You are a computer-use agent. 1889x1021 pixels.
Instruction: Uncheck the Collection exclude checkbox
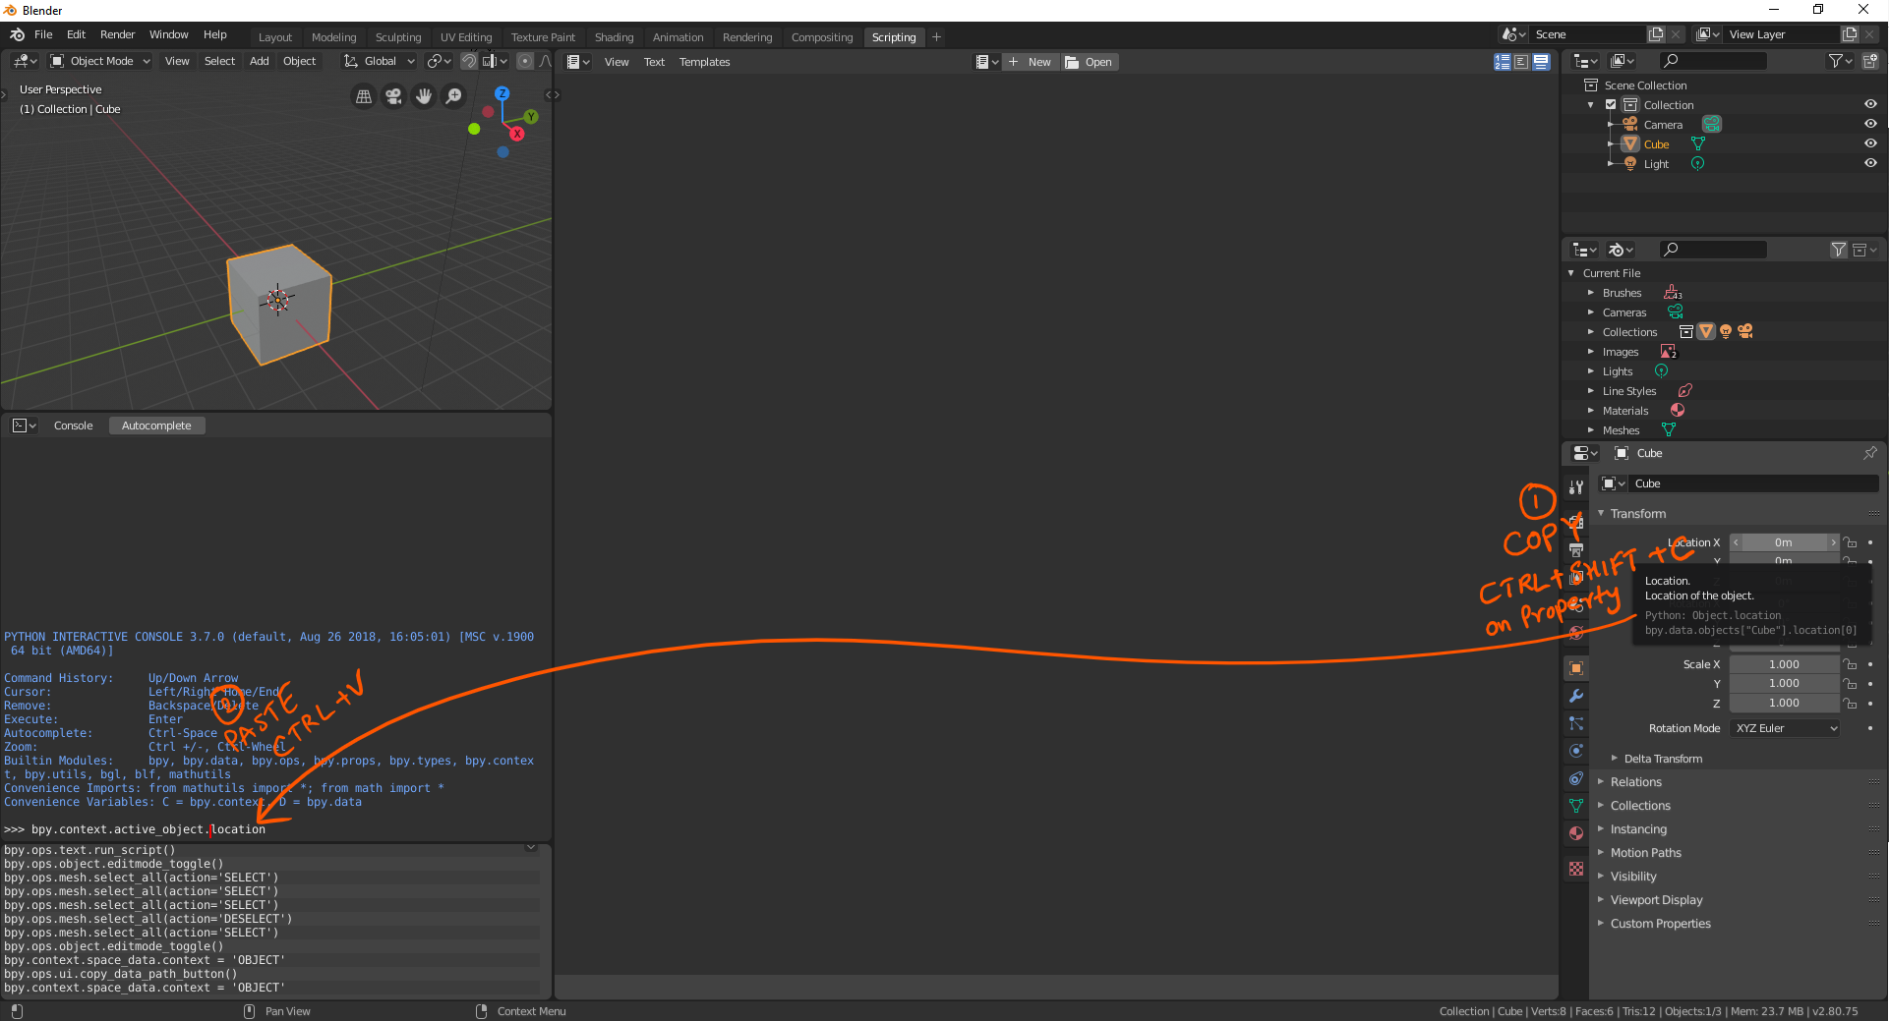point(1611,105)
